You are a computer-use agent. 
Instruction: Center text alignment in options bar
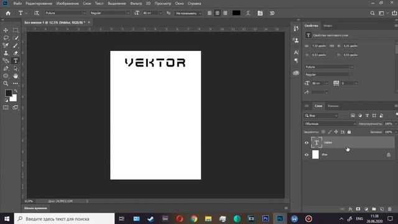pyautogui.click(x=217, y=13)
